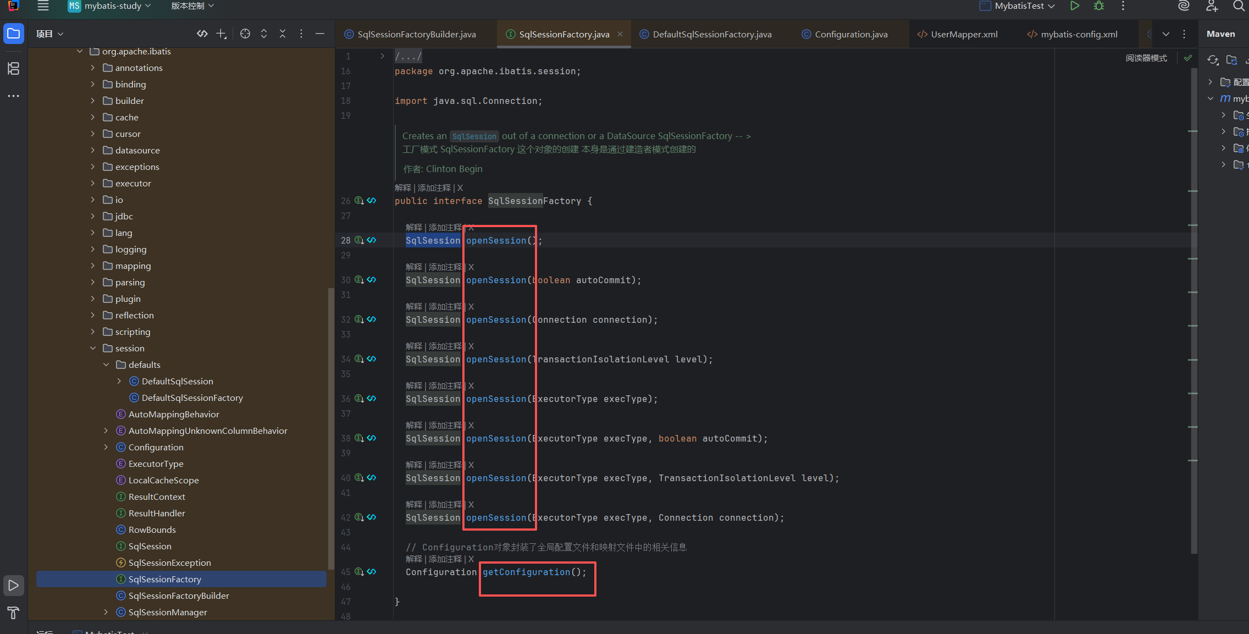
Task: Open the AI assistant swirl icon
Action: pyautogui.click(x=1184, y=6)
